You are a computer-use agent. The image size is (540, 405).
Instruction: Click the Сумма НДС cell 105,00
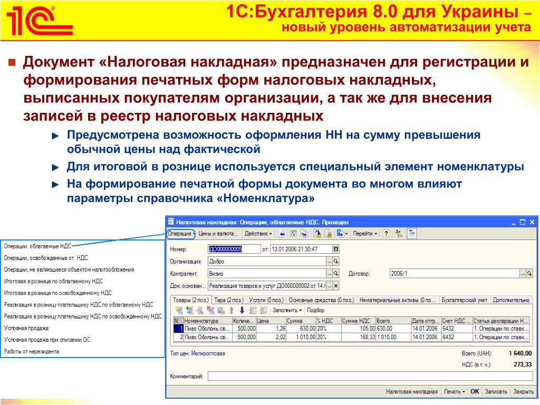pos(358,329)
